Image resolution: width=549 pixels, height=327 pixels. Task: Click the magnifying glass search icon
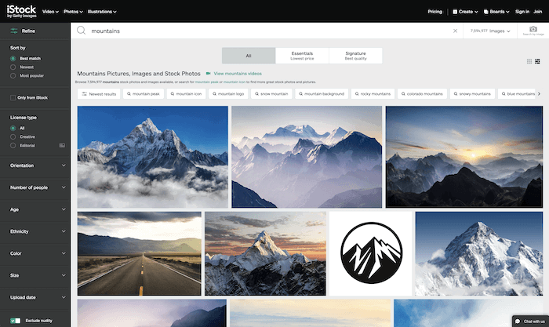click(x=81, y=31)
